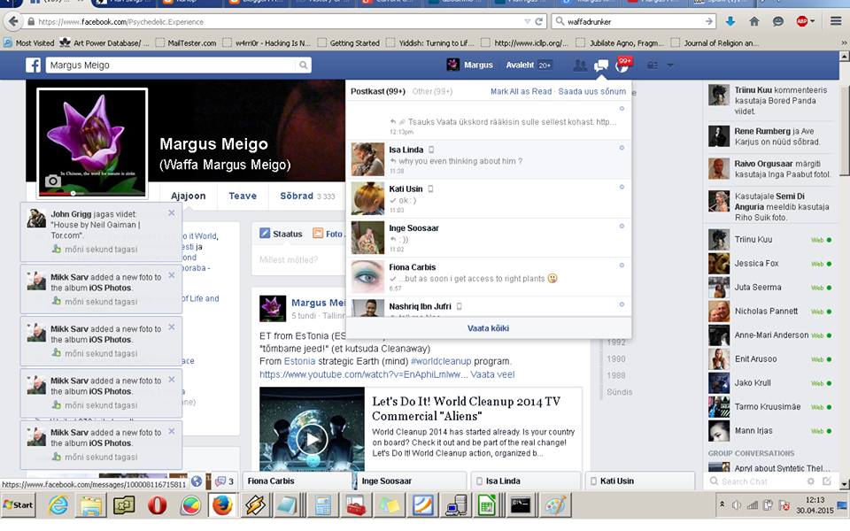
Task: Open Calculator from the taskbar
Action: coord(322,505)
